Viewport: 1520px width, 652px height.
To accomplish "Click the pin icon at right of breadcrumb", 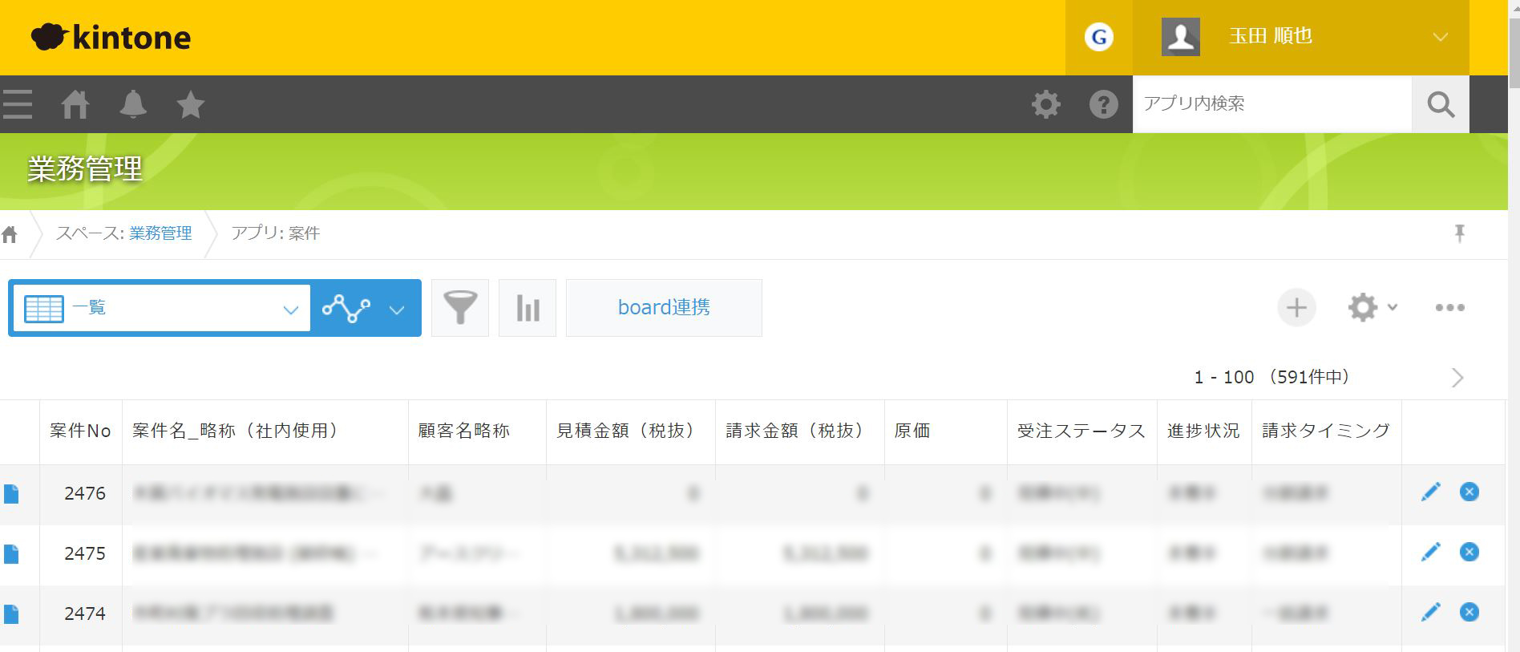I will click(x=1459, y=233).
